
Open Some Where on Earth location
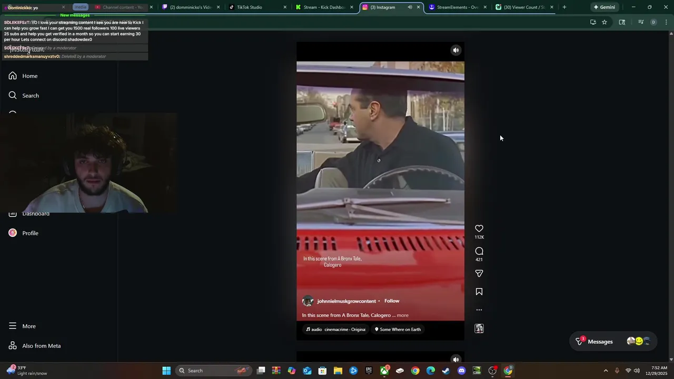398,330
